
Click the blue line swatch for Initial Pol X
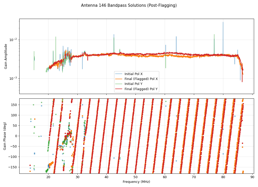[119, 74]
